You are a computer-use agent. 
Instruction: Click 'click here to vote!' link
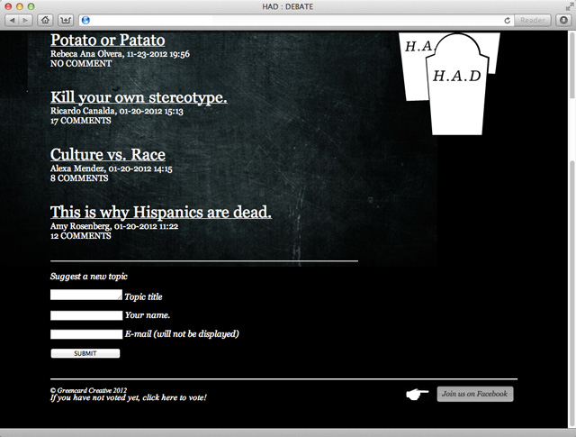coord(175,397)
